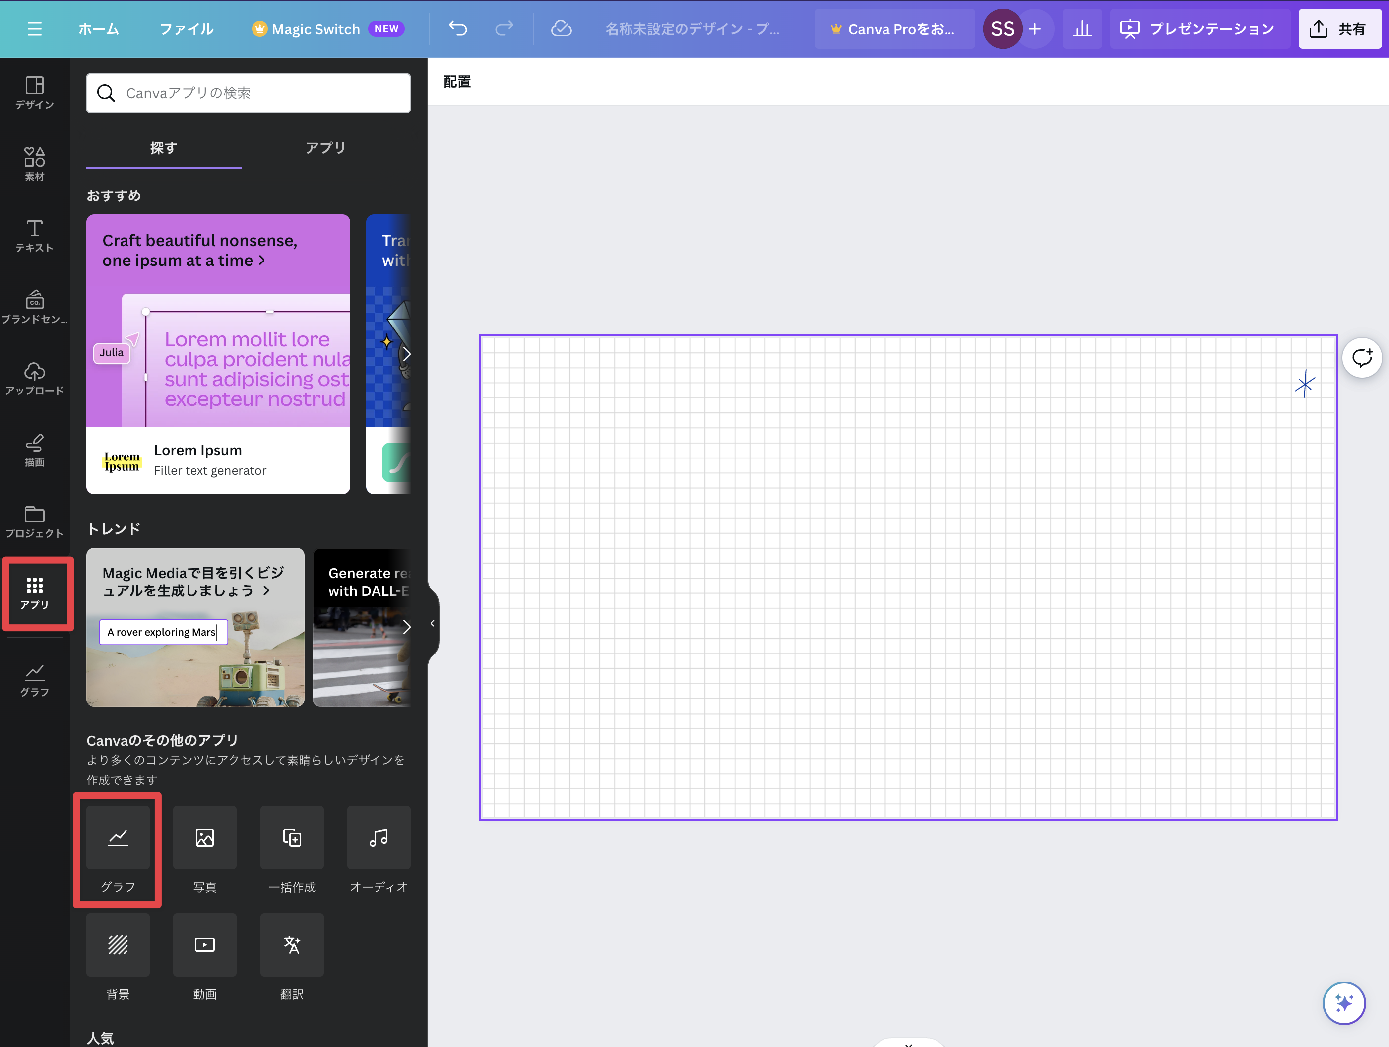
Task: Show next recommended app with the arrow
Action: coord(406,354)
